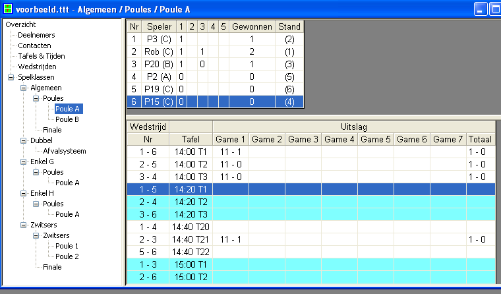Click the Stand column header
The height and width of the screenshot is (294, 501).
289,27
